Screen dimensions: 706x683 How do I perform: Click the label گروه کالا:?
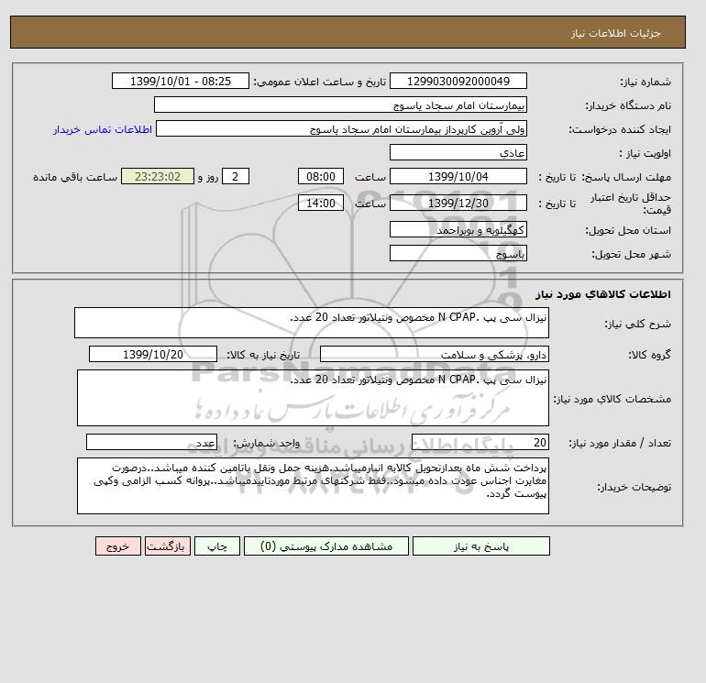click(x=650, y=355)
